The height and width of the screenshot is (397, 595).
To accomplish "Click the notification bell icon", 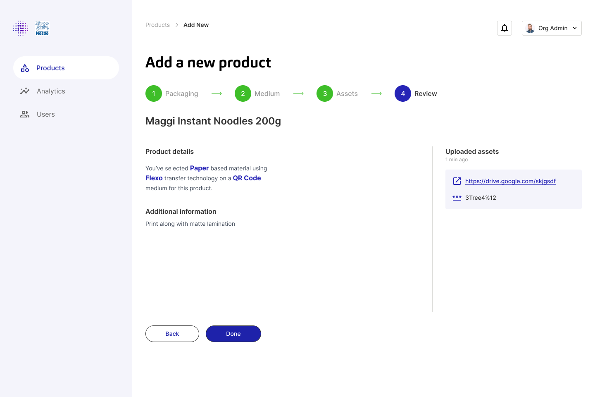I will coord(505,28).
